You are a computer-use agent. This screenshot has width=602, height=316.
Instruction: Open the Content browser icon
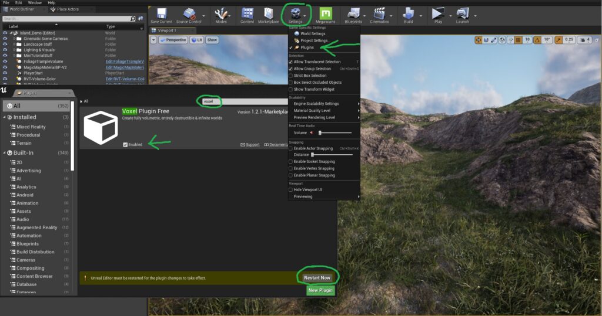(248, 14)
